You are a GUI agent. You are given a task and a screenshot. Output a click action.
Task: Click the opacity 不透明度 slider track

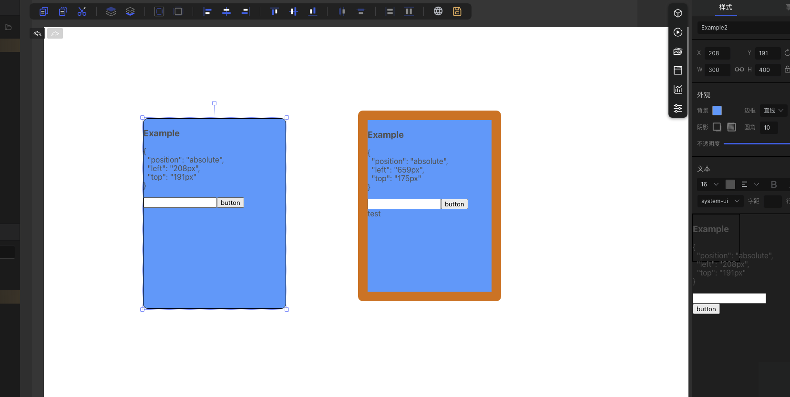click(x=757, y=143)
